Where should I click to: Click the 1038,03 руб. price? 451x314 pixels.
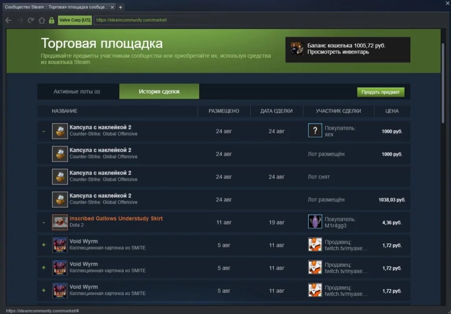coord(392,200)
